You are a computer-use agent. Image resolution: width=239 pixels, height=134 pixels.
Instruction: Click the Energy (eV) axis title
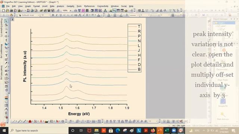click(x=79, y=114)
